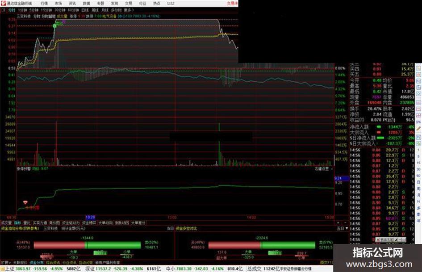This screenshot has width=422, height=272.
Task: Select the 指标 indicator tab
Action: pos(17,223)
